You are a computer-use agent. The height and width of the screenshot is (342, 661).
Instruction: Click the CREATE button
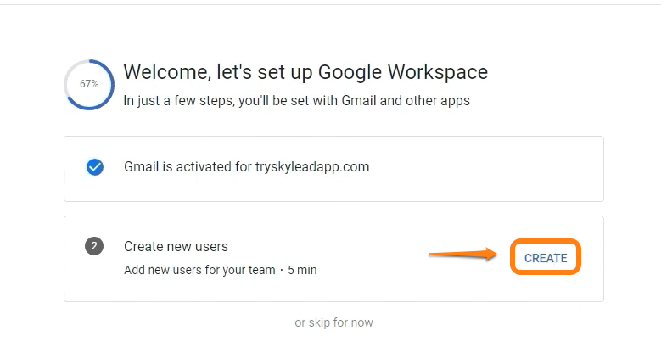coord(546,257)
